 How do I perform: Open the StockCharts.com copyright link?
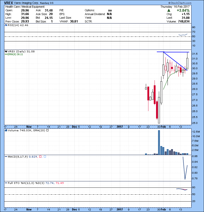pyautogui.click(x=180, y=3)
